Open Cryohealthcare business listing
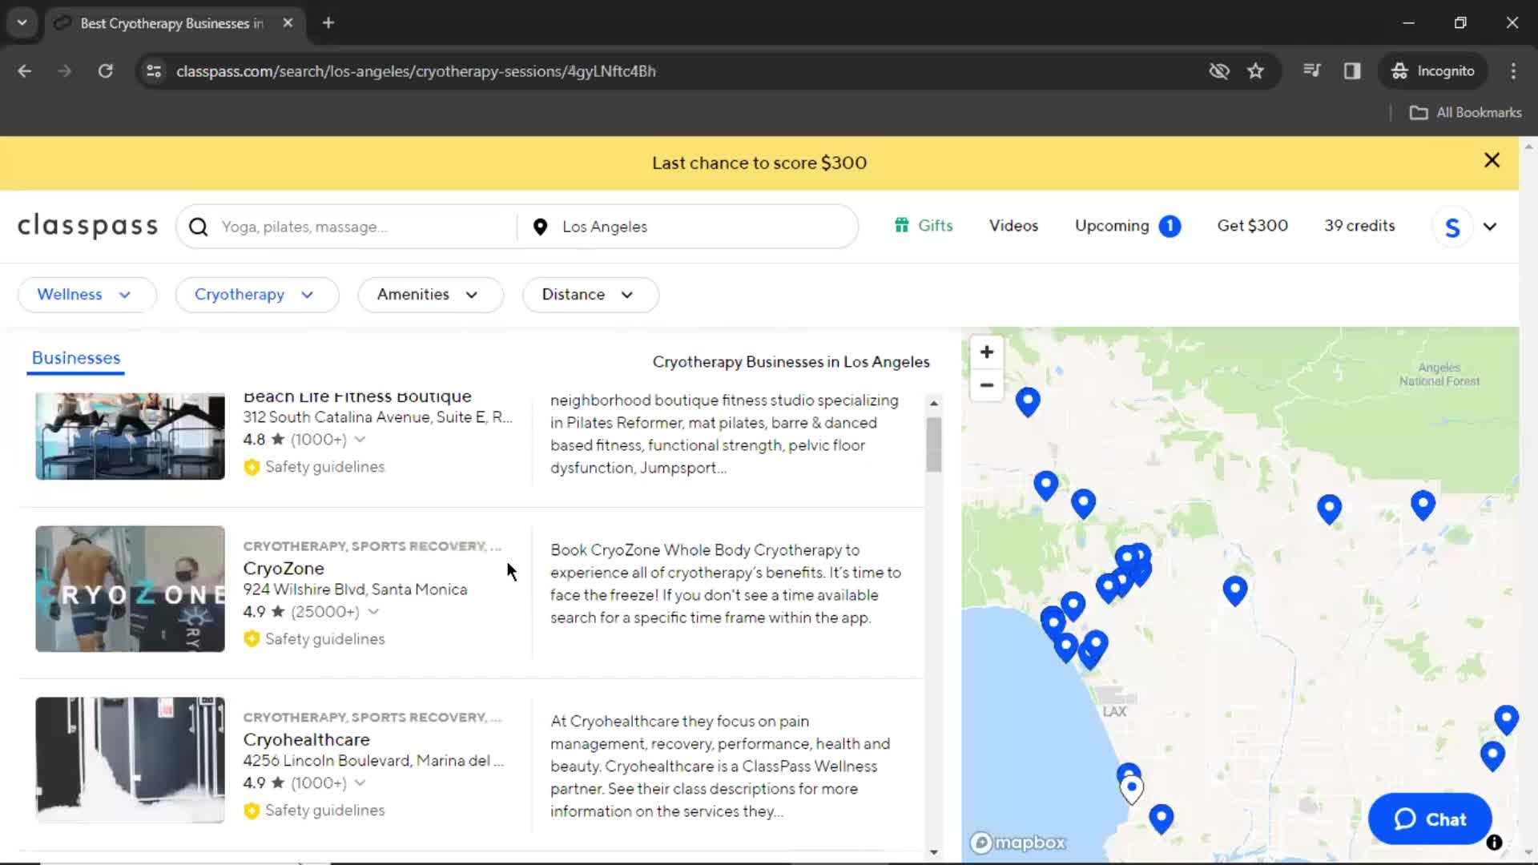1538x865 pixels. click(x=306, y=740)
